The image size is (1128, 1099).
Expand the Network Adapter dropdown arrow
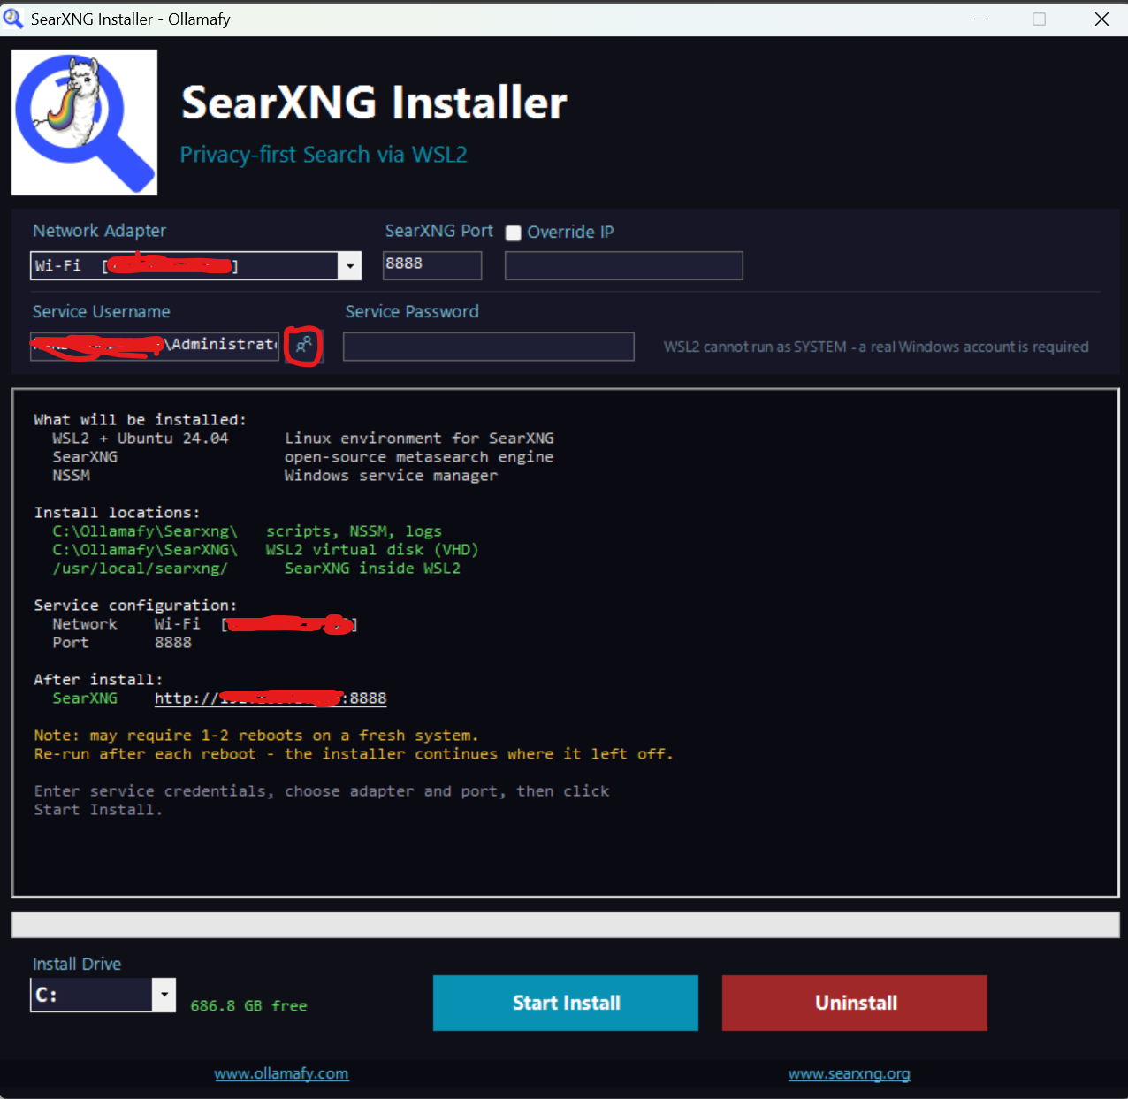(350, 266)
